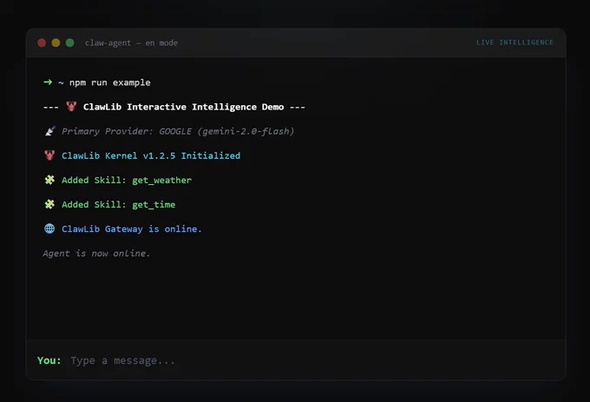590x402 pixels.
Task: Click 'Primary Provider: GOOGLE (gemini-2.0-flash)' line
Action: coord(178,131)
